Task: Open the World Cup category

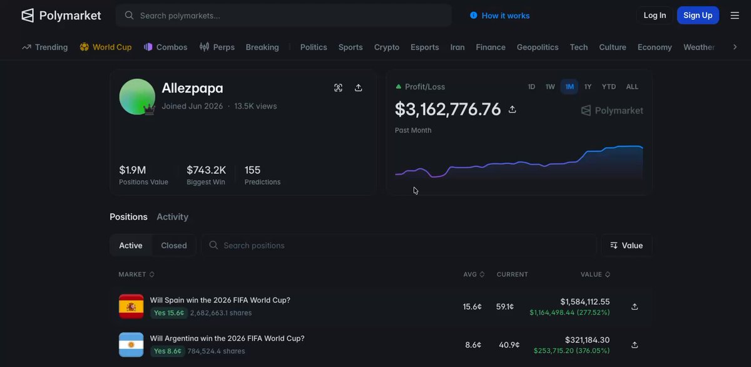Action: click(x=106, y=47)
